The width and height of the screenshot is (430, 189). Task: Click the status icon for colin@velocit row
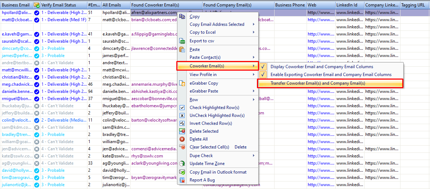click(x=36, y=120)
